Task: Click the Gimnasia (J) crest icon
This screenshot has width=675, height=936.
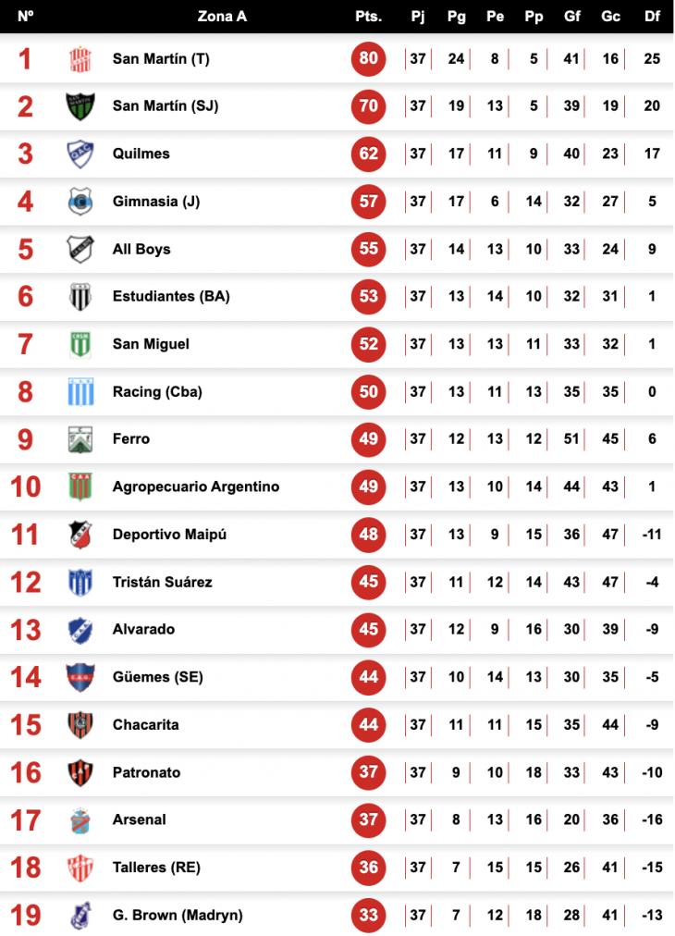Action: 80,202
